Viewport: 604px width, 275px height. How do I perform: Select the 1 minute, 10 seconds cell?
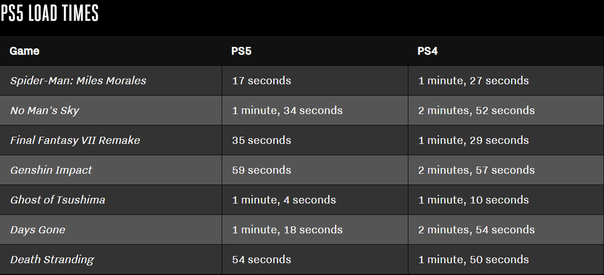[473, 200]
